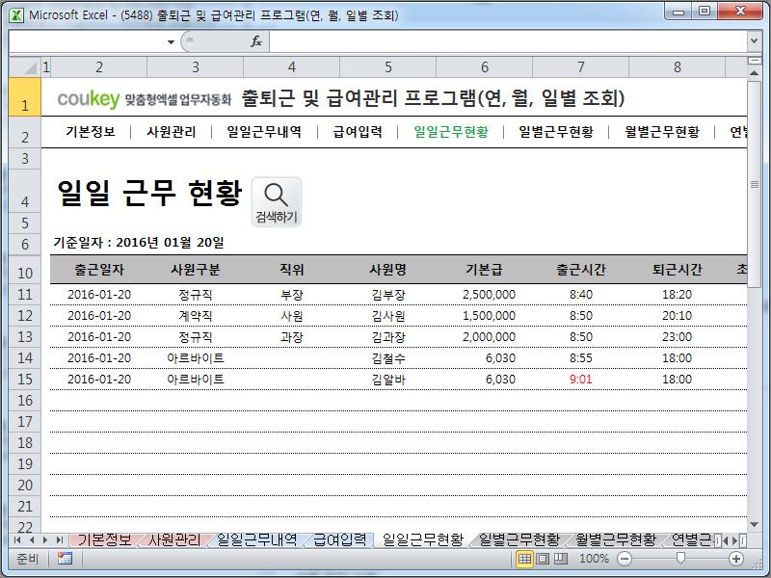This screenshot has width=771, height=578.
Task: Click the select-all corner triangle
Action: [26, 66]
